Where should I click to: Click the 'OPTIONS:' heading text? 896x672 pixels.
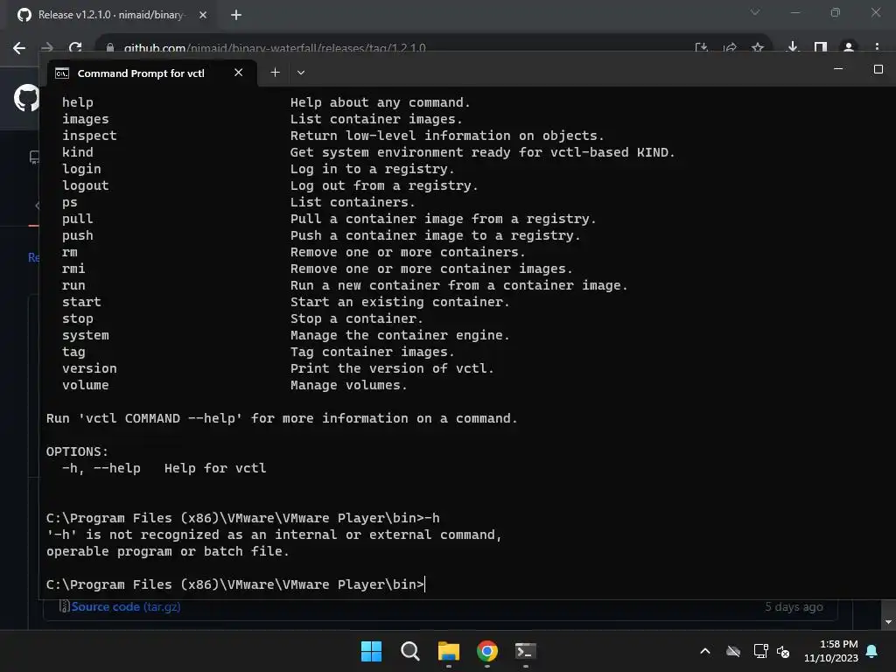pos(77,451)
